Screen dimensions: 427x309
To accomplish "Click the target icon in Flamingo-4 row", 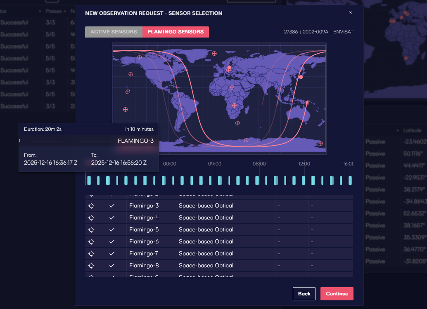I will pos(91,218).
